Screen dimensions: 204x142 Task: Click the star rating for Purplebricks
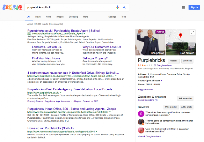[147, 65]
